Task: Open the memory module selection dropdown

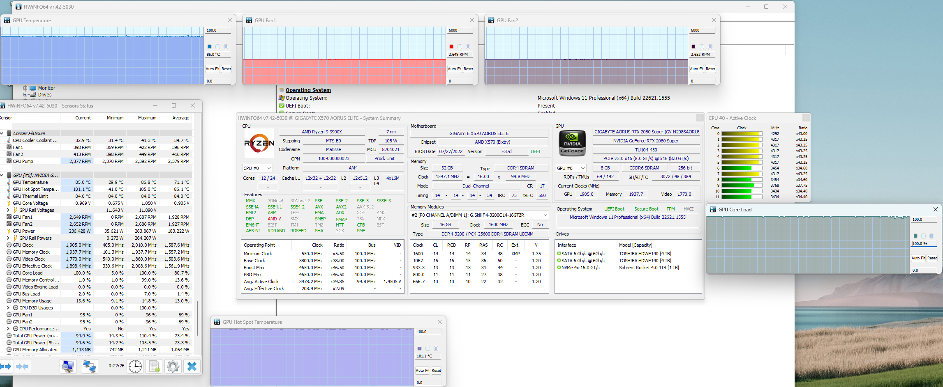Action: [479, 215]
